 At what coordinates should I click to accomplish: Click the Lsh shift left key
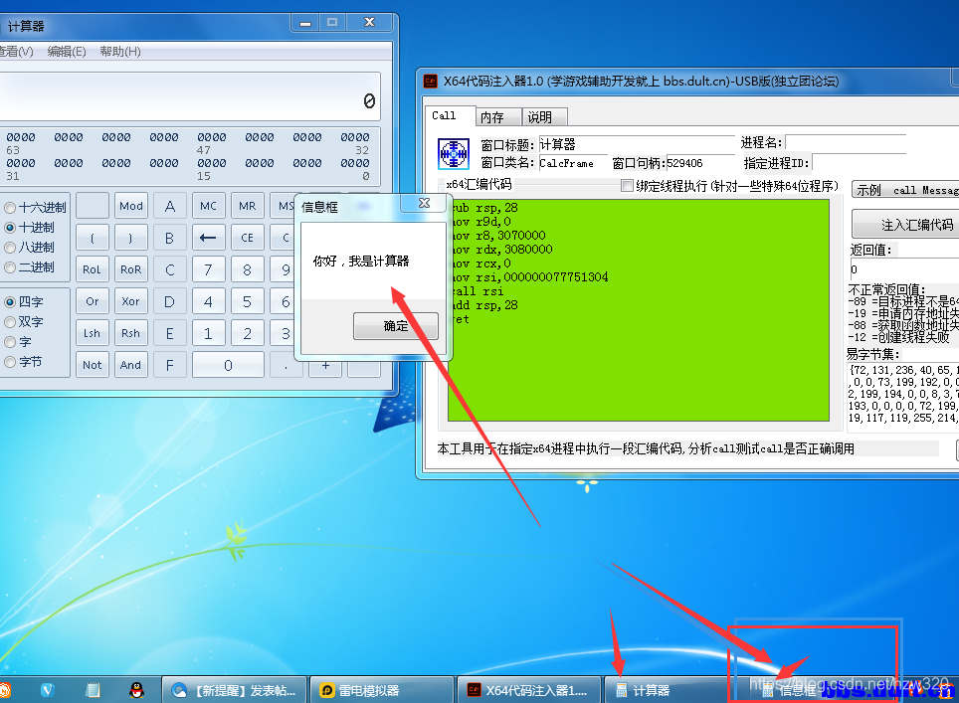[x=92, y=333]
